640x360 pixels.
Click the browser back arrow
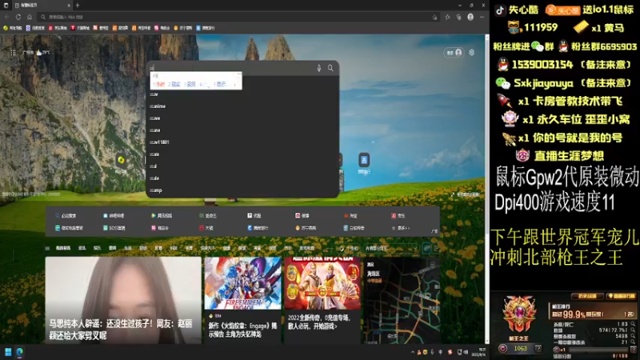(x=7, y=17)
